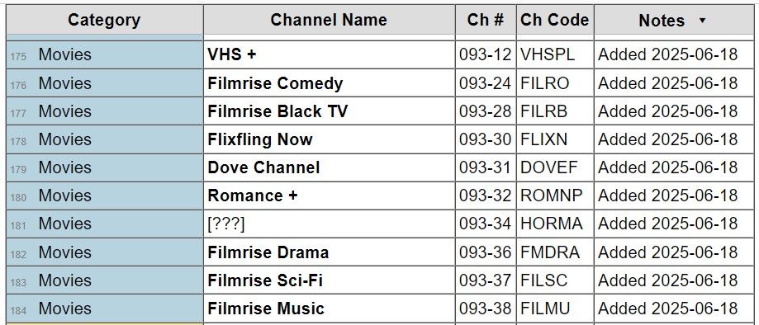759x325 pixels.
Task: Select row number 175
Action: click(18, 57)
